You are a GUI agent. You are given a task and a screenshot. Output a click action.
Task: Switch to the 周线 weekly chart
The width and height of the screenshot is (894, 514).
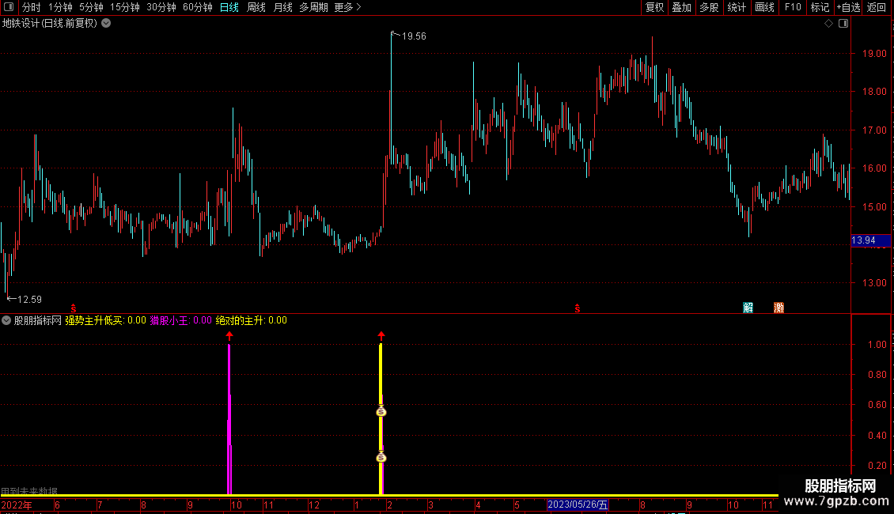256,7
